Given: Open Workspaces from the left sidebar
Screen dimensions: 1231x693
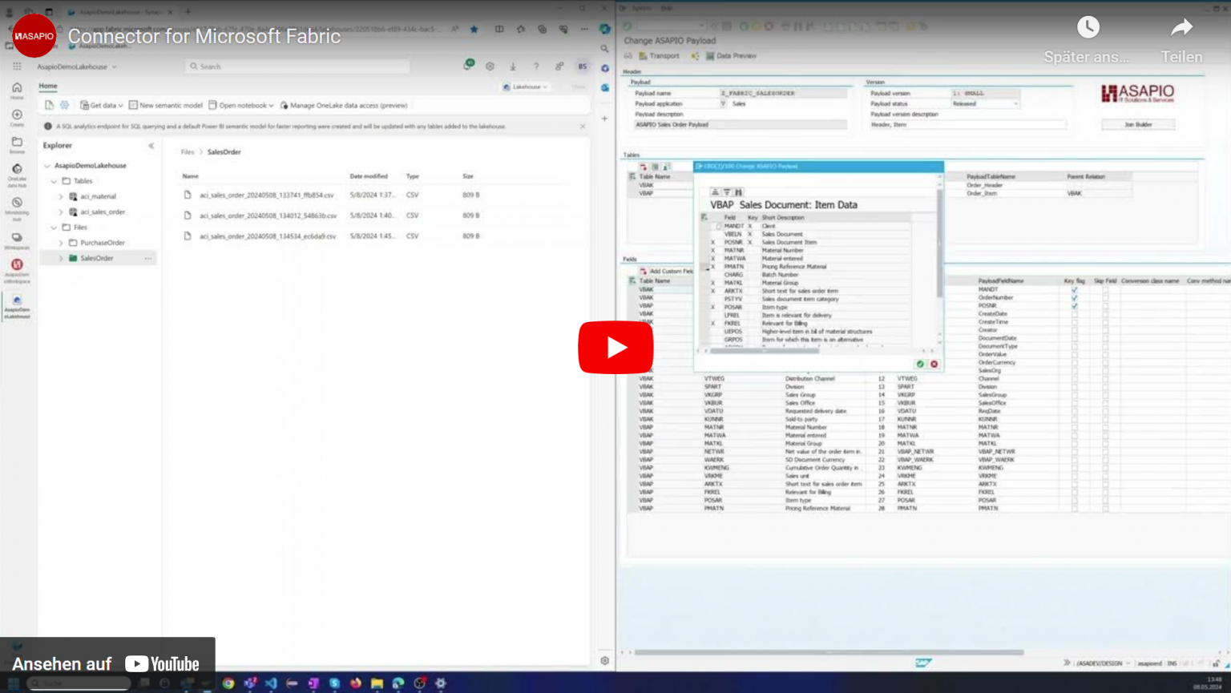Looking at the screenshot, I should tap(17, 237).
